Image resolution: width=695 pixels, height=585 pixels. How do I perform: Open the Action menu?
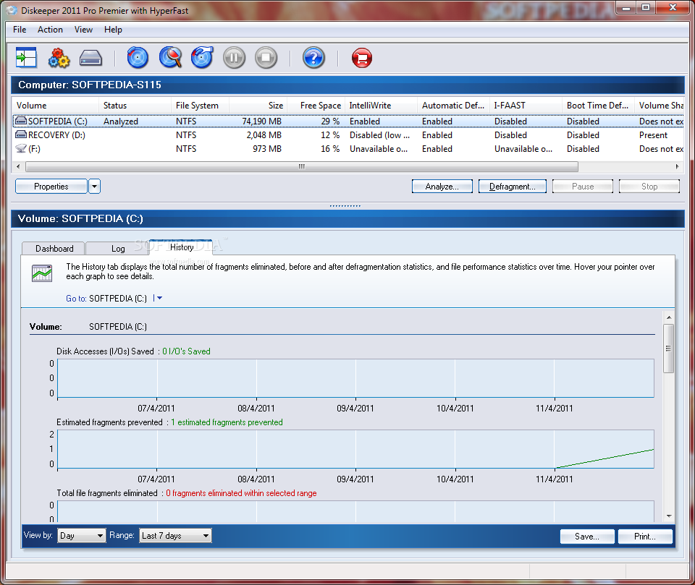pyautogui.click(x=50, y=30)
